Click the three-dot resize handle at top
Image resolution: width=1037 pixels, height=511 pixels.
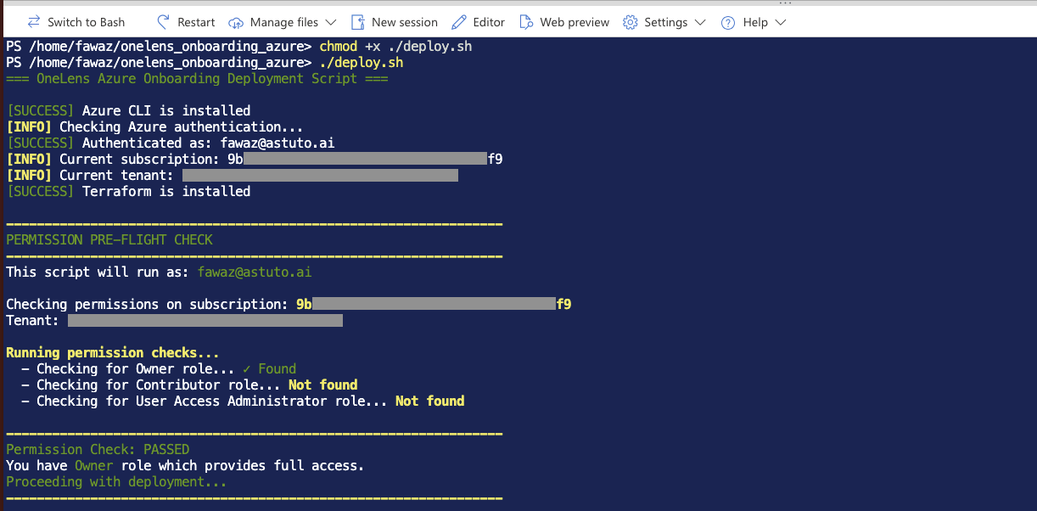click(x=783, y=3)
